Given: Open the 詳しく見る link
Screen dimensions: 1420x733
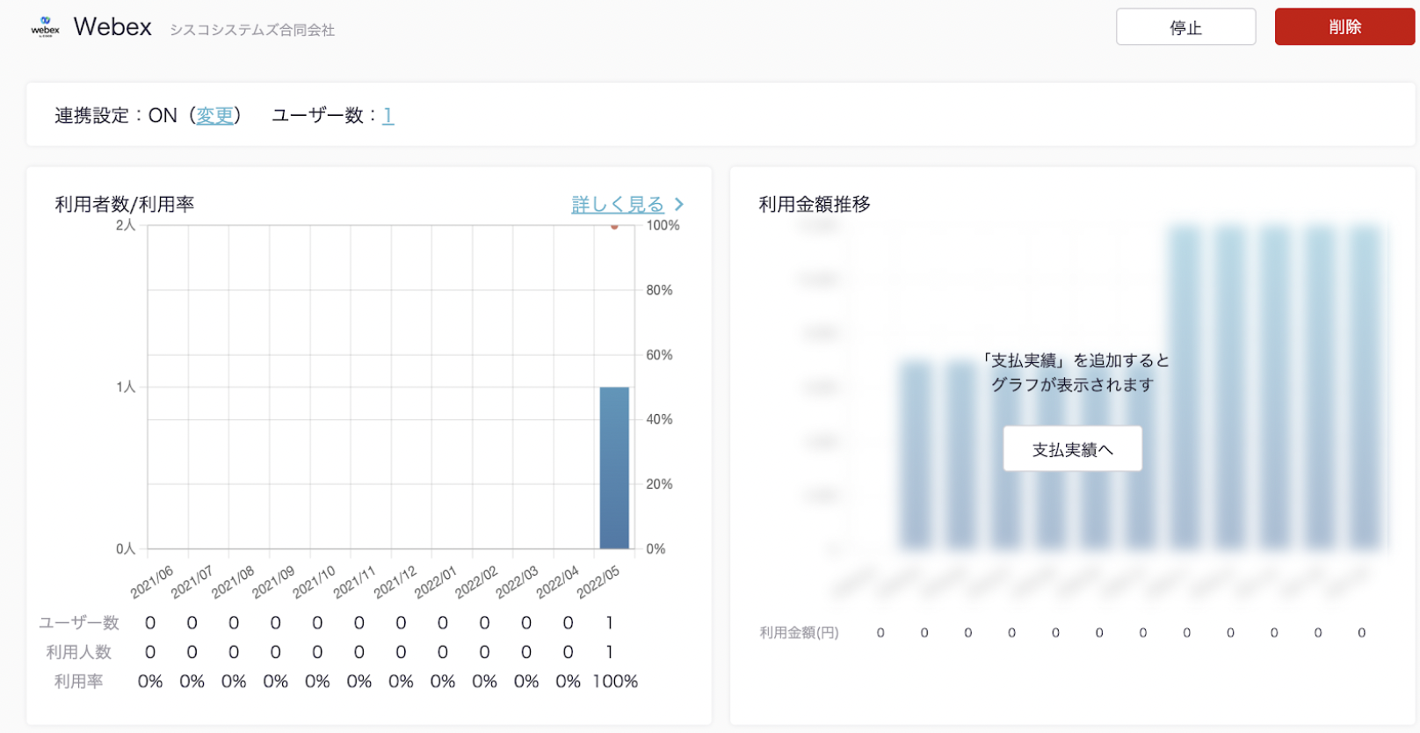Looking at the screenshot, I should pyautogui.click(x=617, y=204).
